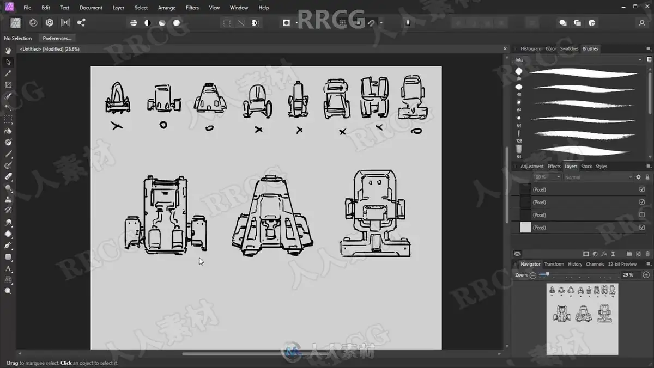
Task: Open the Inks brush category dropdown
Action: (579, 59)
